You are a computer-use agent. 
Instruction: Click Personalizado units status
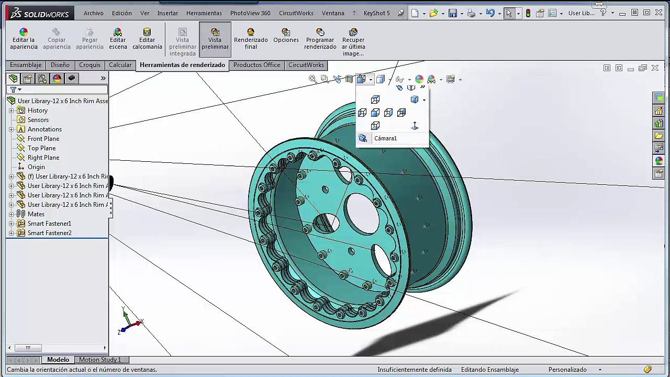[567, 370]
